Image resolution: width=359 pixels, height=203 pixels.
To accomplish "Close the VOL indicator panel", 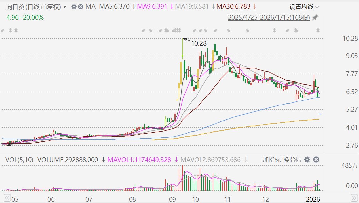I will (316, 160).
